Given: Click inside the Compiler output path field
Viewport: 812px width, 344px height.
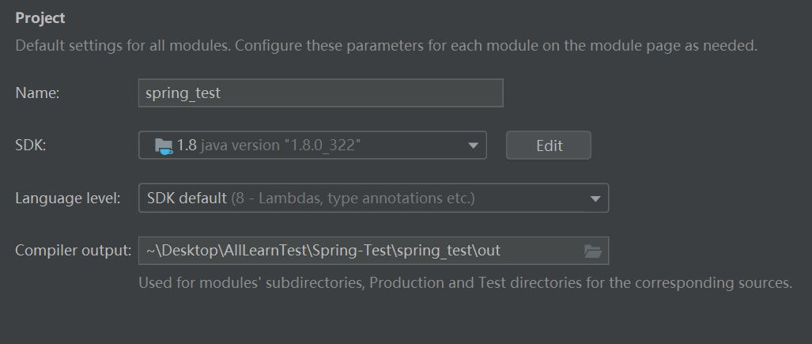Looking at the screenshot, I should click(x=356, y=251).
